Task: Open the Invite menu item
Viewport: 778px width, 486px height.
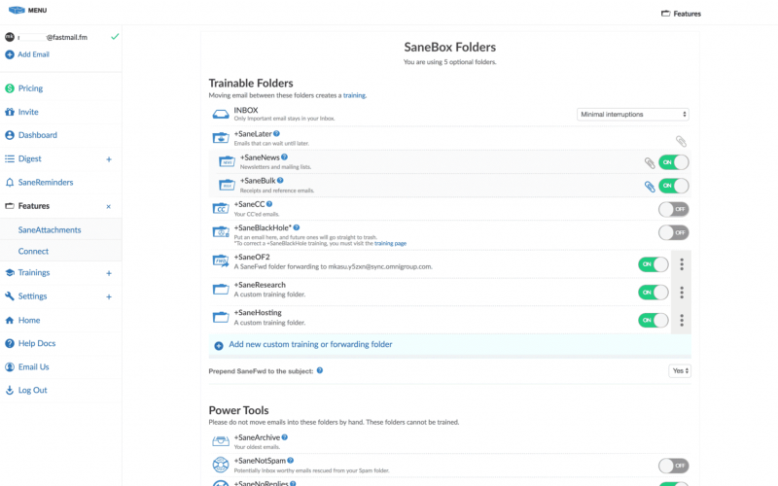Action: pyautogui.click(x=28, y=112)
